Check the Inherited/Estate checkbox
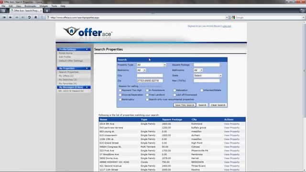306x172 pixels. tap(202, 90)
